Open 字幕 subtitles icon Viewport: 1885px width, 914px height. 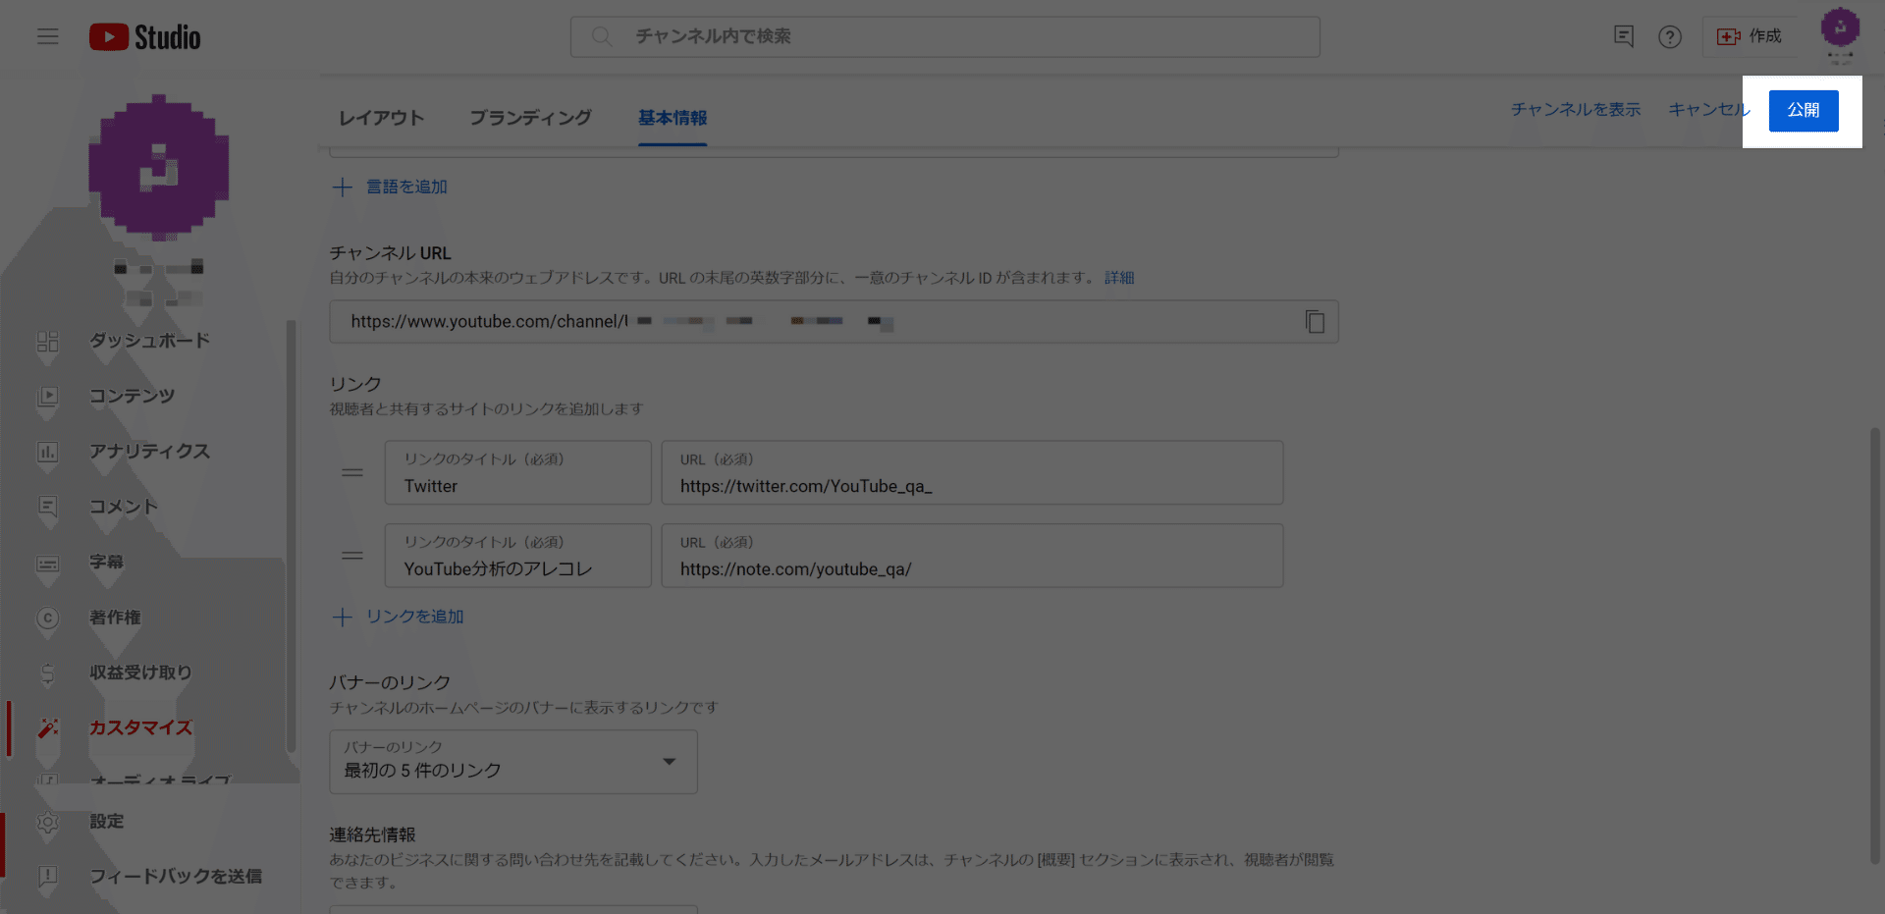click(47, 563)
